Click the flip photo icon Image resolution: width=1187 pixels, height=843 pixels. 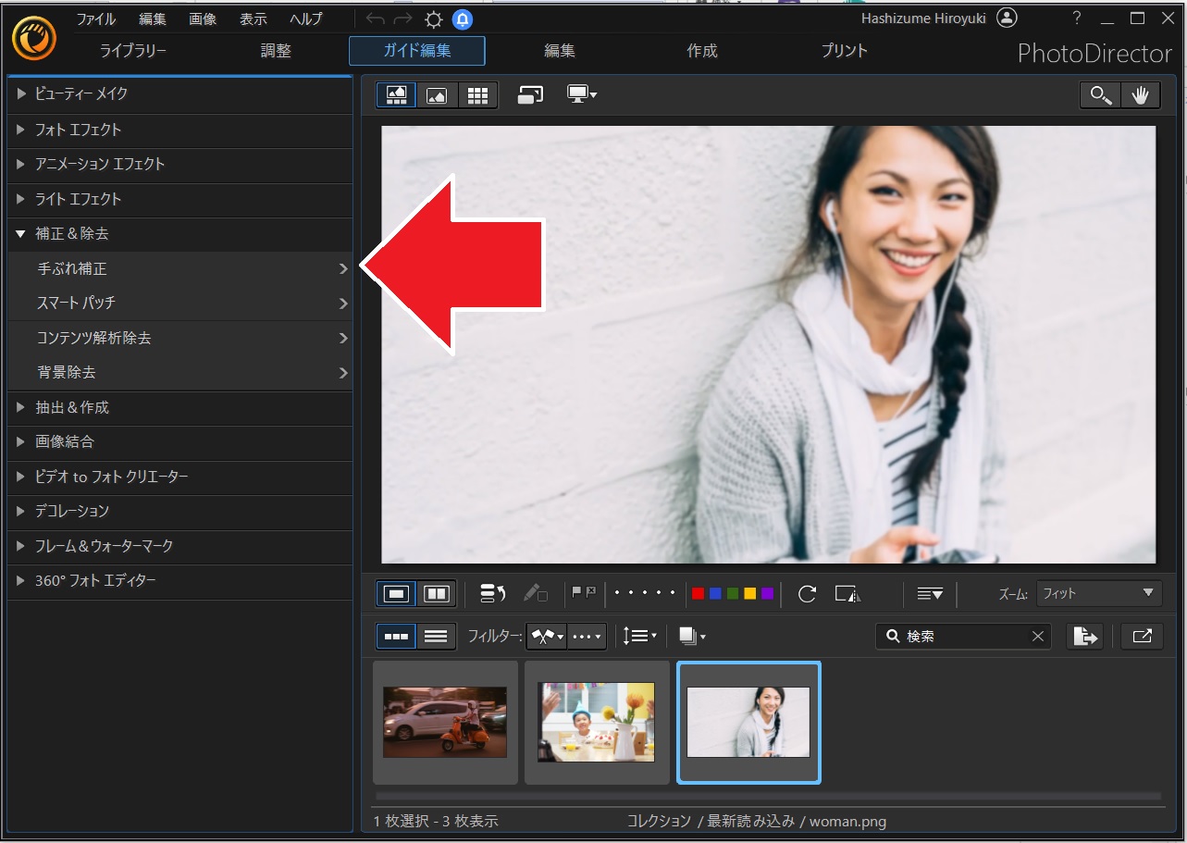point(847,593)
